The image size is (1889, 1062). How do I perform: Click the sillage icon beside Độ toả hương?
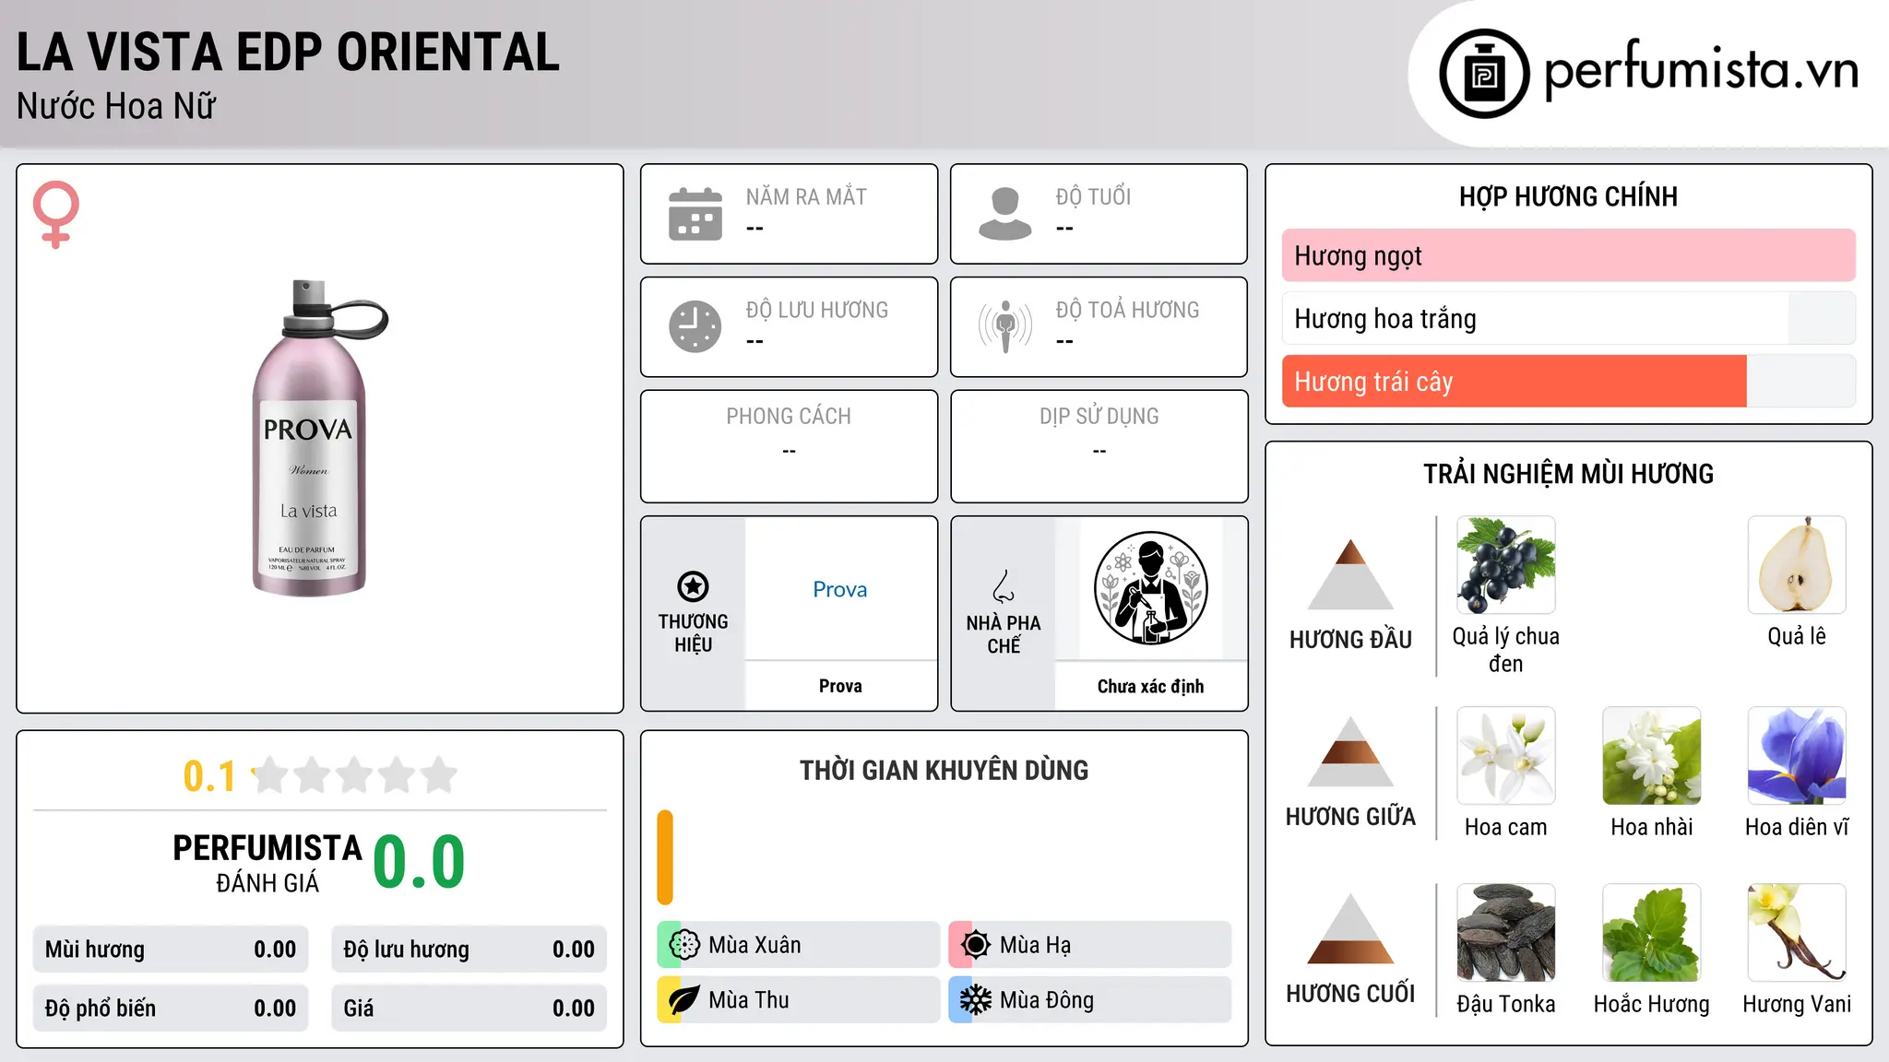tap(1004, 326)
